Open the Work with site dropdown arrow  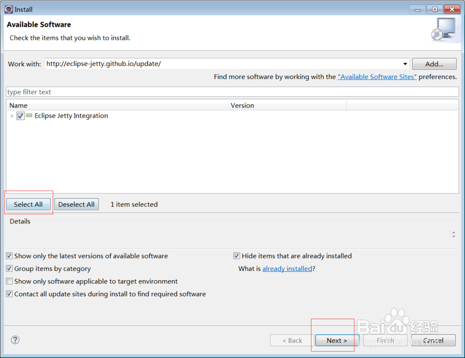tap(405, 64)
